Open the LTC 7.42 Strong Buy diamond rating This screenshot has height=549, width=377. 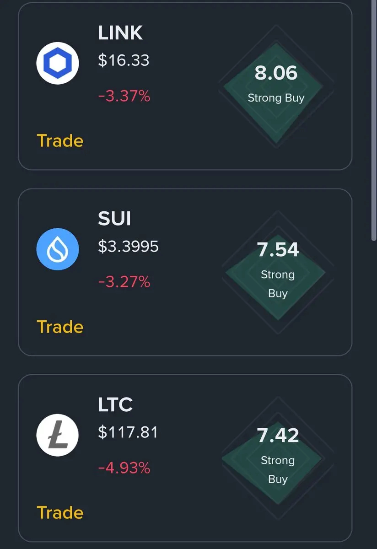[276, 458]
